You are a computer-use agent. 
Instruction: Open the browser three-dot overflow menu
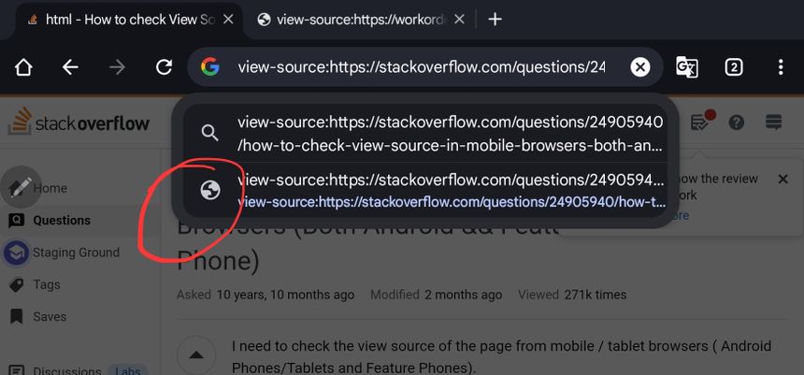(781, 67)
